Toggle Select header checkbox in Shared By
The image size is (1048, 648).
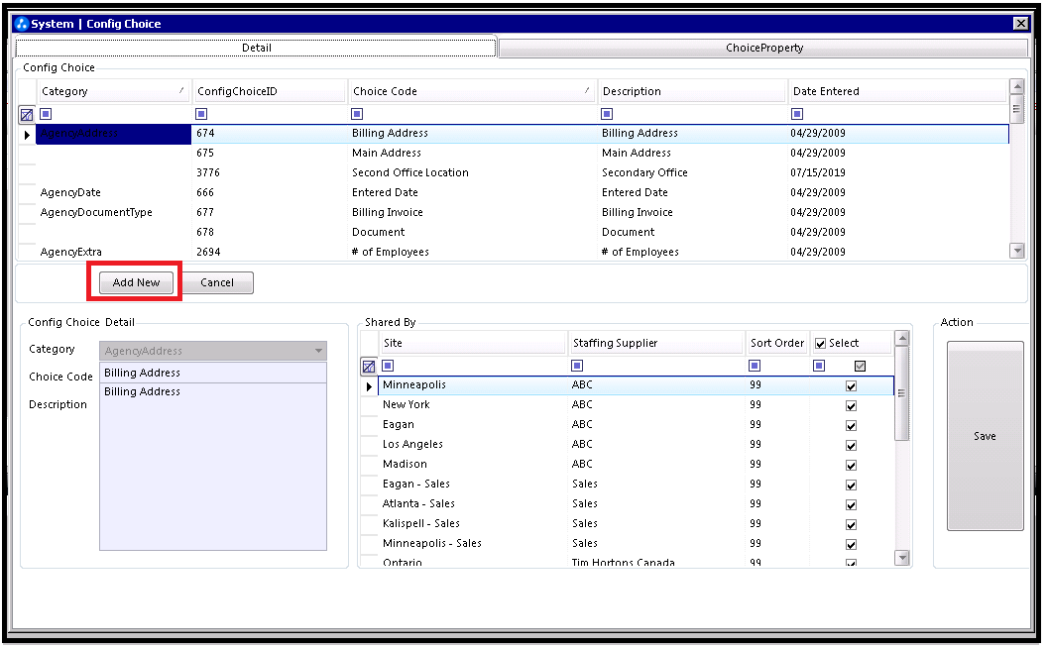click(x=821, y=344)
